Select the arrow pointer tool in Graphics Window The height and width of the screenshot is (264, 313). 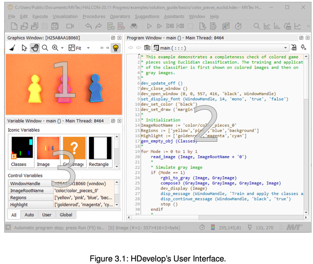pos(24,48)
